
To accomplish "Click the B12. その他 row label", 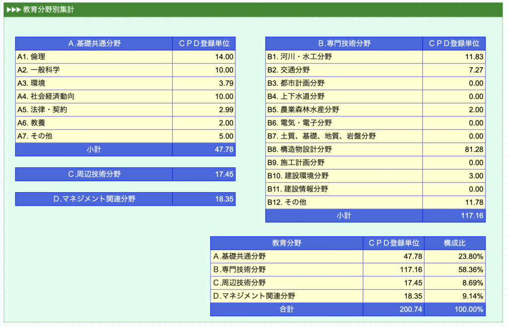I will tap(287, 202).
